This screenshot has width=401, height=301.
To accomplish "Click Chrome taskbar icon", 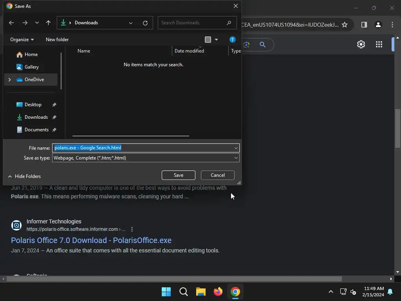I will coord(235,292).
